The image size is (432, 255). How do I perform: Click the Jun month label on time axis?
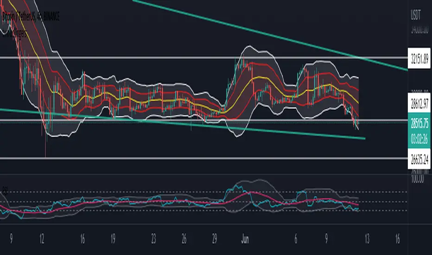pos(245,239)
